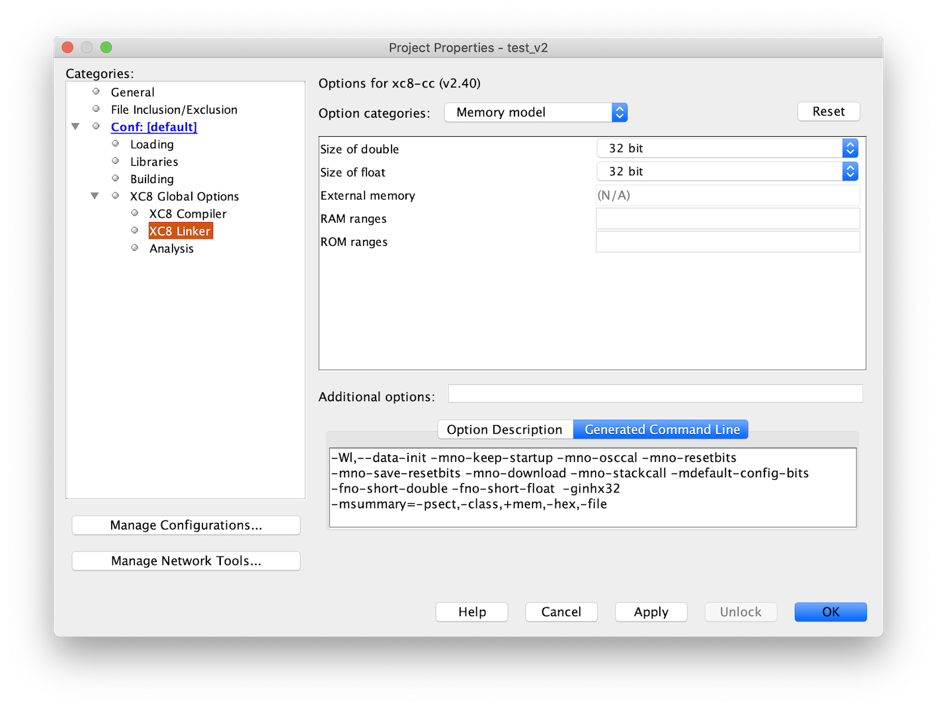Select the Analysis category
Viewport: 937px width, 708px height.
click(x=171, y=249)
